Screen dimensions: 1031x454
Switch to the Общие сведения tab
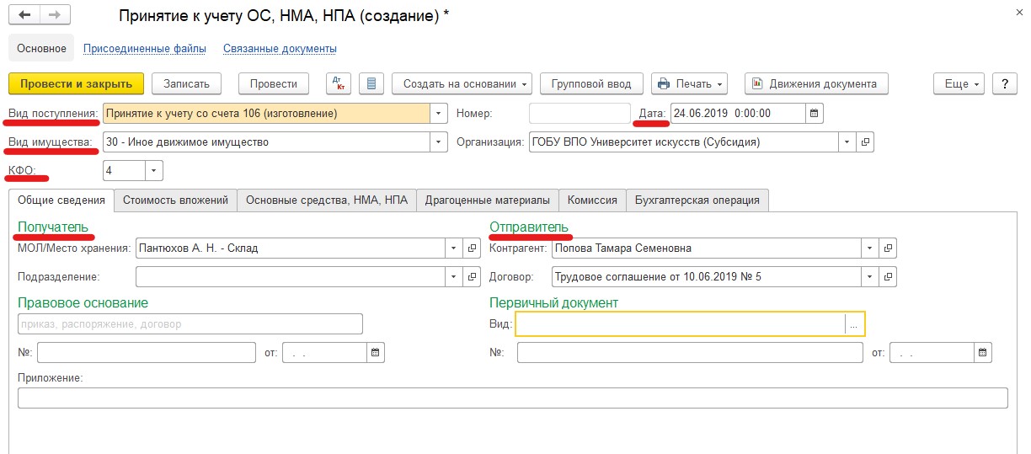61,200
